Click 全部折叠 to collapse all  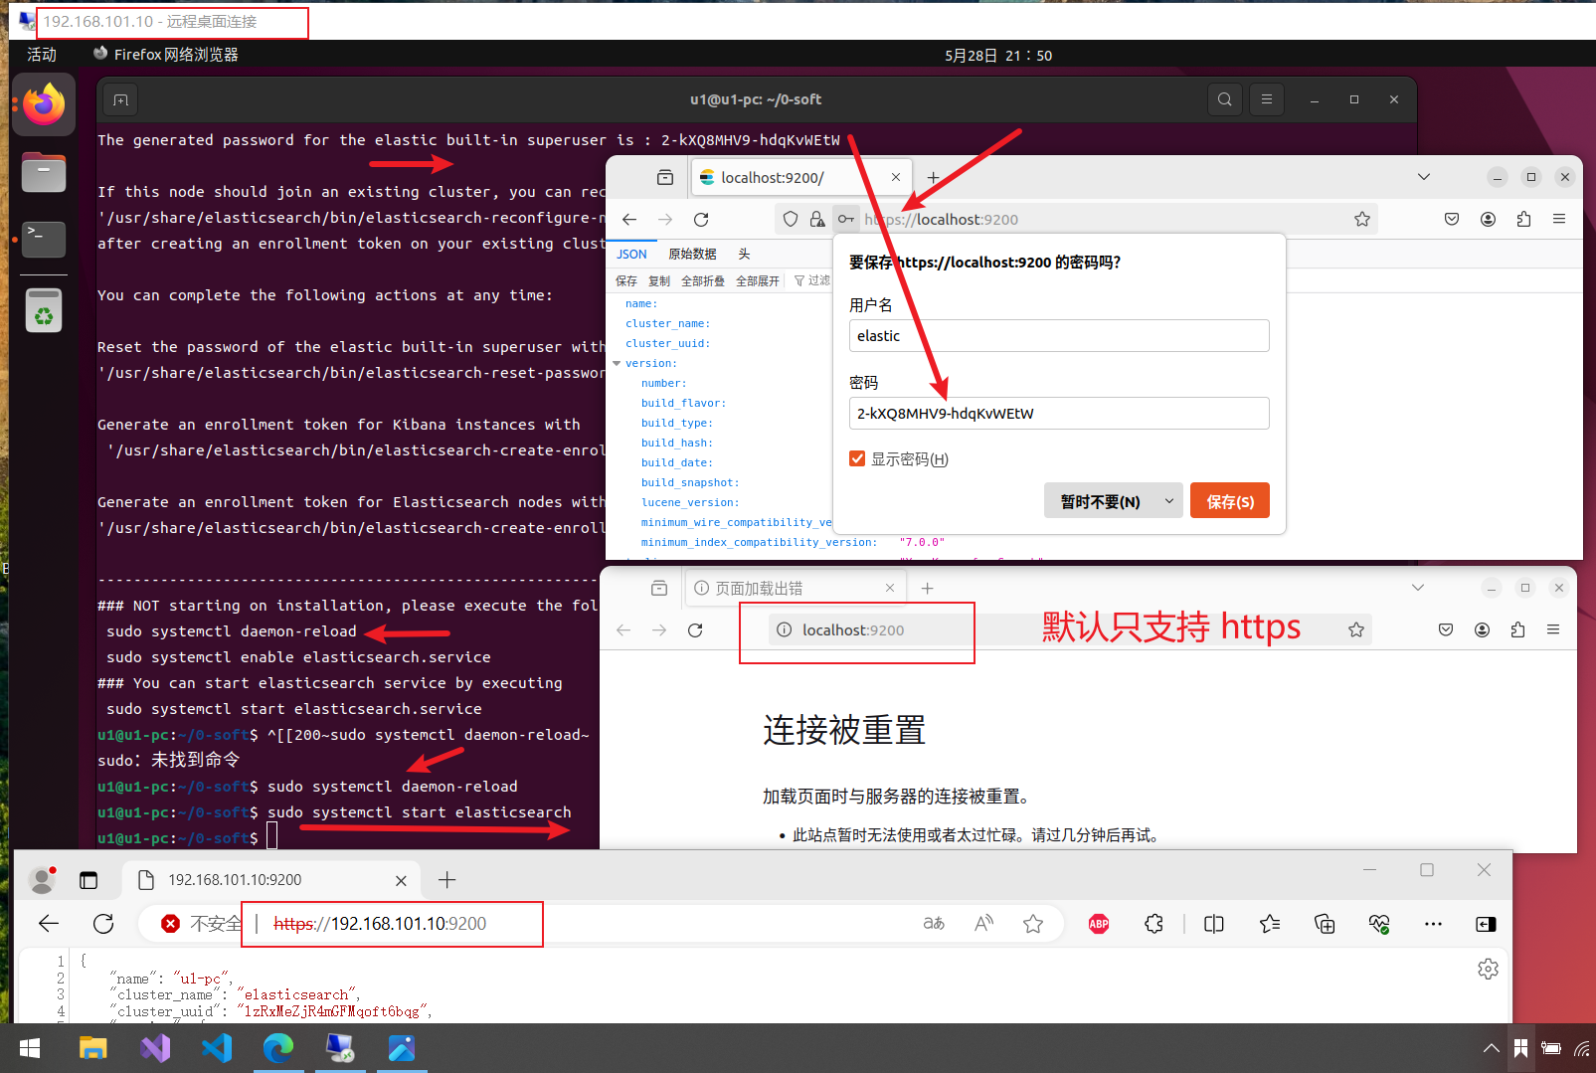click(703, 281)
